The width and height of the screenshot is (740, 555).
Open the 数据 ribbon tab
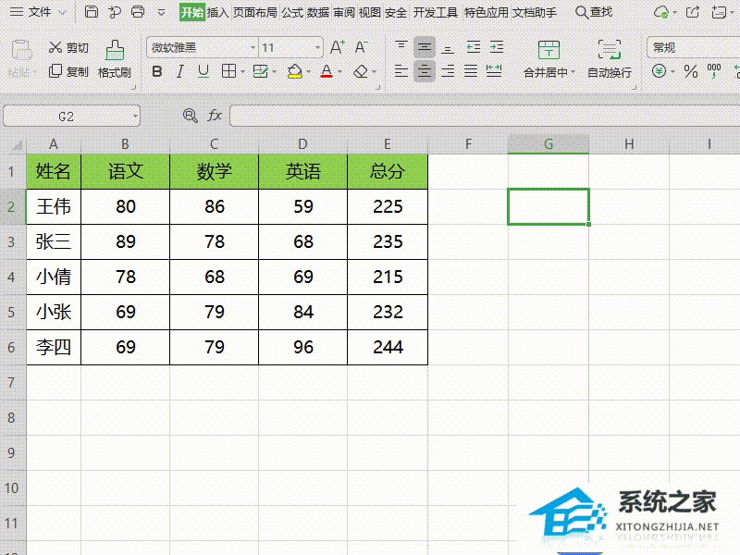(317, 12)
